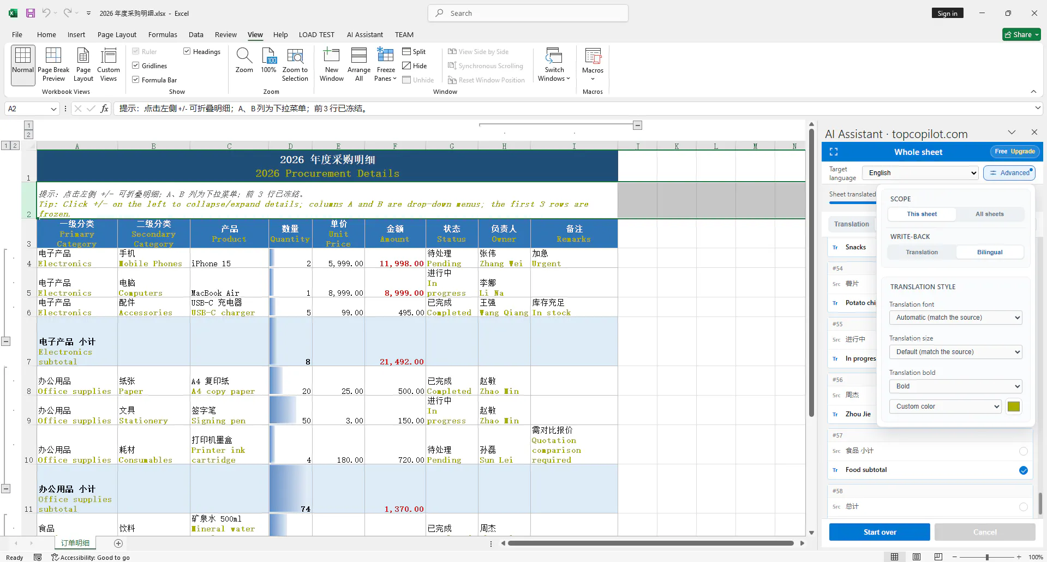The width and height of the screenshot is (1047, 562).
Task: Open the Switch Windows dropdown
Action: coord(554,65)
